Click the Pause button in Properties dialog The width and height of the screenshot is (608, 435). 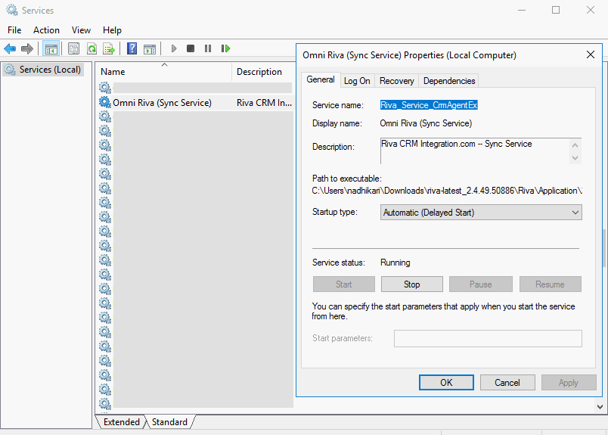click(x=480, y=284)
